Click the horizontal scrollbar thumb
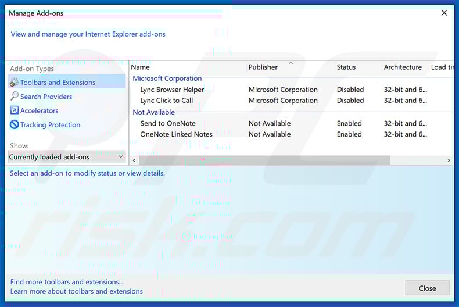Viewport: 459px width, 307px height. [x=264, y=160]
